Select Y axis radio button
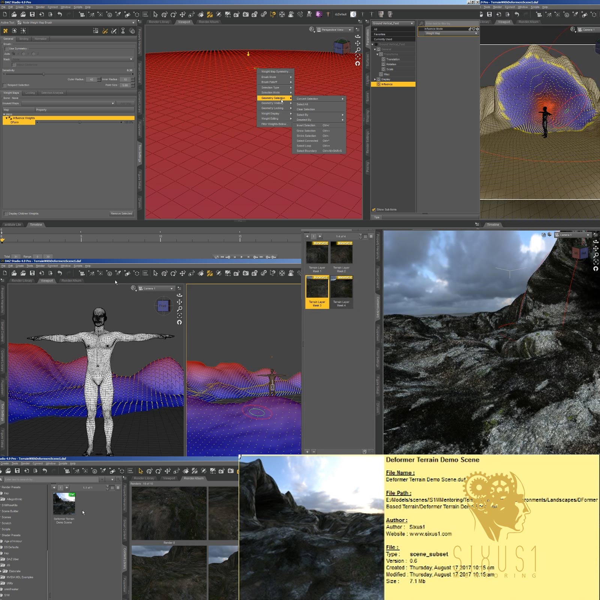Image resolution: width=600 pixels, height=600 pixels. point(24,54)
